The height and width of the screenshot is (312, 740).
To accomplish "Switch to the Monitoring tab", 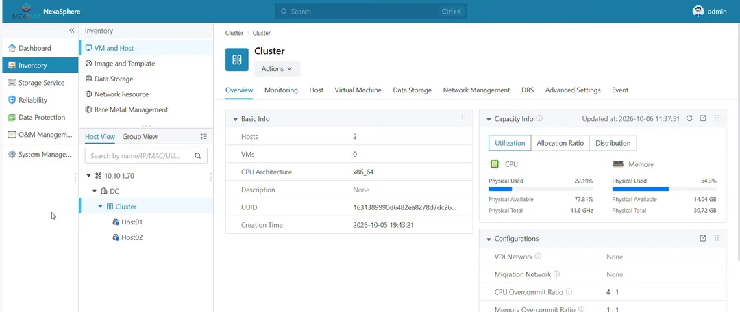I will coord(281,90).
